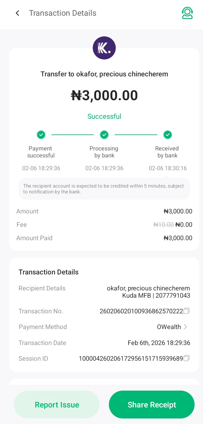The width and height of the screenshot is (203, 424).
Task: Go back using the back arrow
Action: (x=17, y=13)
